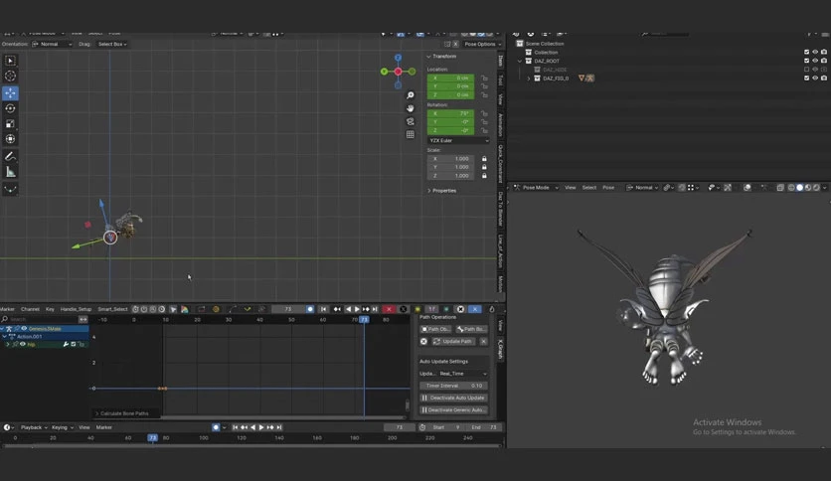Select the Rotate tool
The image size is (831, 481).
pos(10,108)
